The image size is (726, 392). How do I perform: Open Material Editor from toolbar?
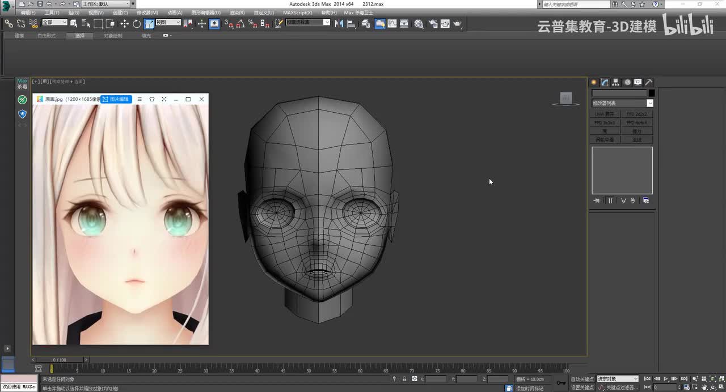click(x=419, y=24)
